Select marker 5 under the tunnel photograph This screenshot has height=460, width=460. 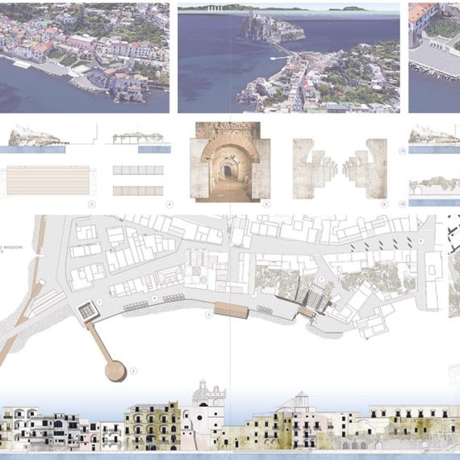click(266, 204)
